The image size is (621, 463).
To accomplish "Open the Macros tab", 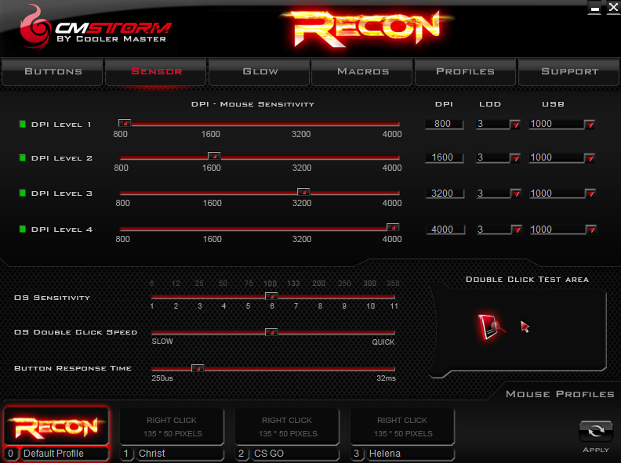I will (362, 71).
